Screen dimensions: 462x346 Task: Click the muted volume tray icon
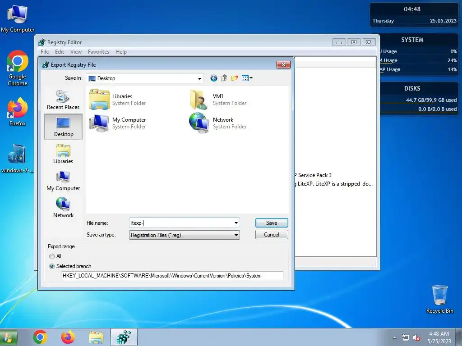416,337
